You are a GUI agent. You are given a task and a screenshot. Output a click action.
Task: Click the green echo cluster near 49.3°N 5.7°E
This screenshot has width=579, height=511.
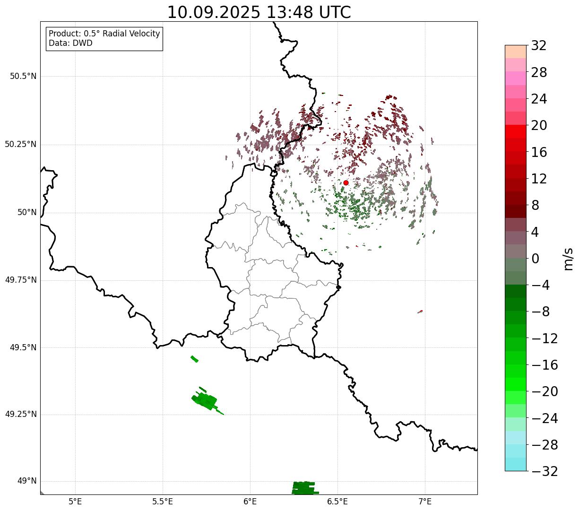pyautogui.click(x=206, y=401)
